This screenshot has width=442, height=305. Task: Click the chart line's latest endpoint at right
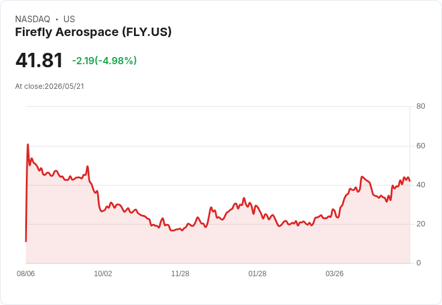tap(410, 181)
